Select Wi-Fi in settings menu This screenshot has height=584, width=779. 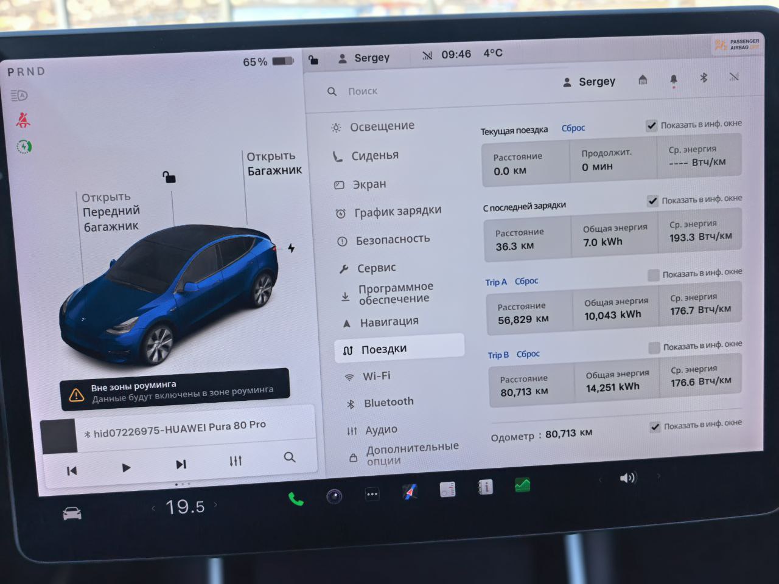click(x=376, y=376)
